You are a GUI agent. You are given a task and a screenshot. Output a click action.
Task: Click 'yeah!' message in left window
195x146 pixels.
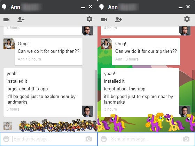12,73
